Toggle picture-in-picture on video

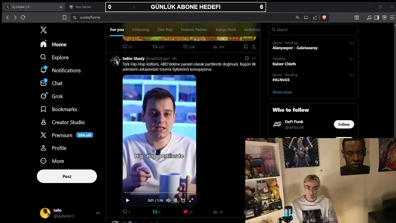pyautogui.click(x=183, y=200)
